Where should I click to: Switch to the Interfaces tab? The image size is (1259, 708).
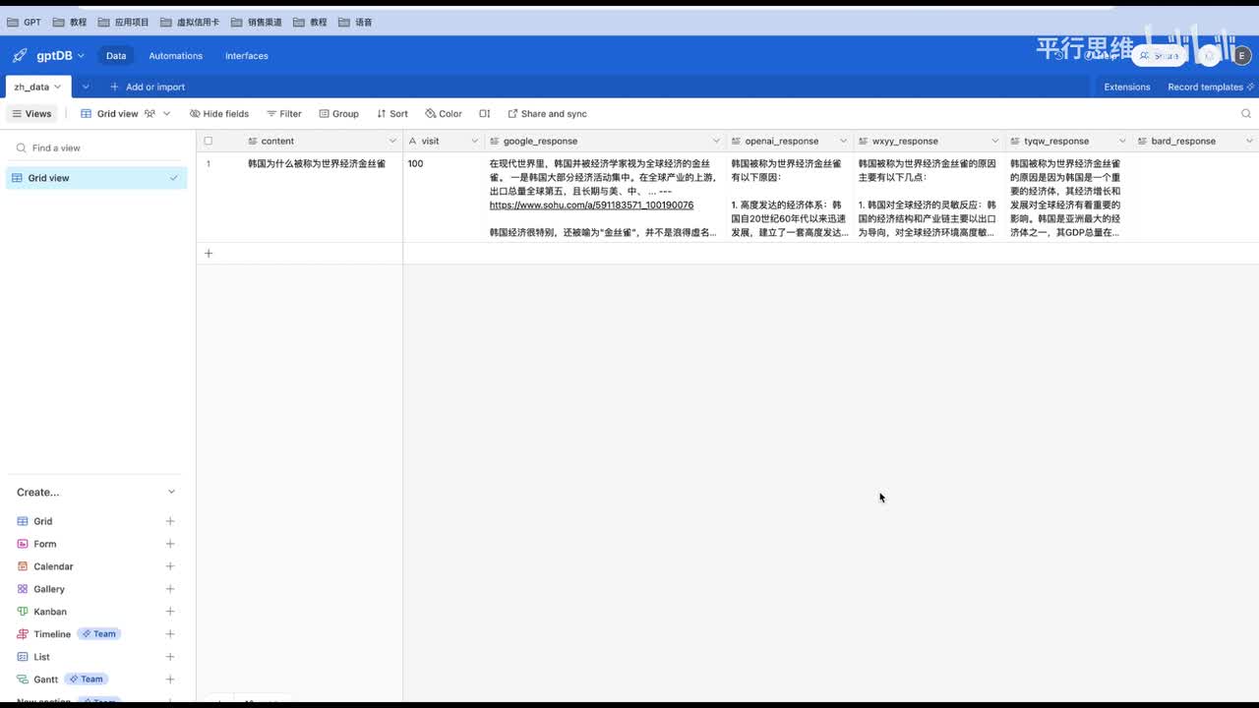(246, 56)
